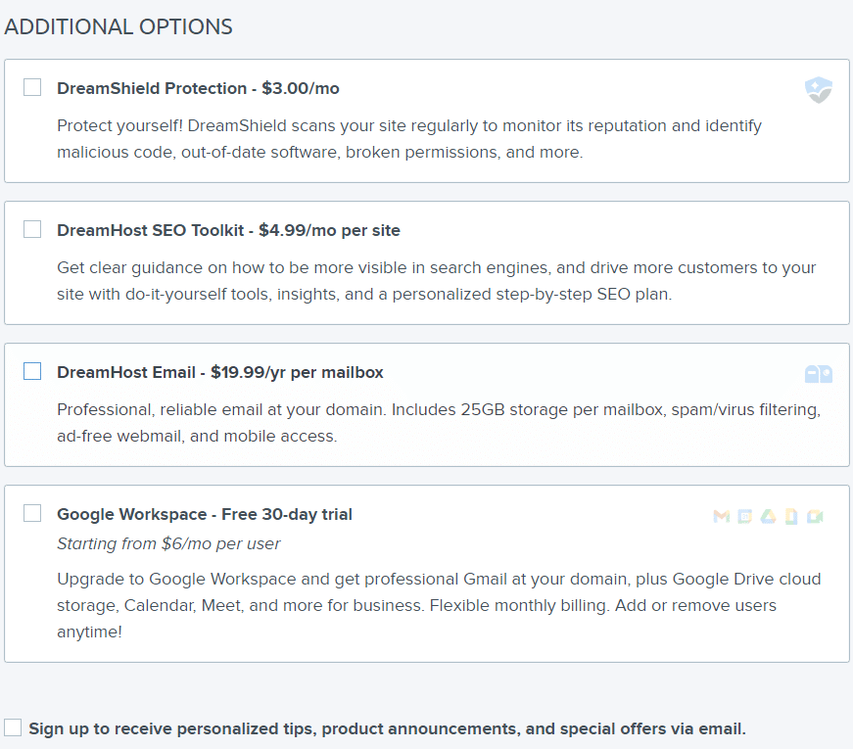Tick the DreamHost SEO Toolkit checkbox
This screenshot has width=853, height=749.
click(x=32, y=229)
